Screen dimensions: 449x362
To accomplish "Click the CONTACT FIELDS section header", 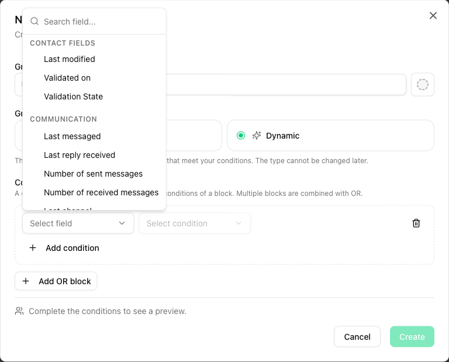I will click(63, 43).
